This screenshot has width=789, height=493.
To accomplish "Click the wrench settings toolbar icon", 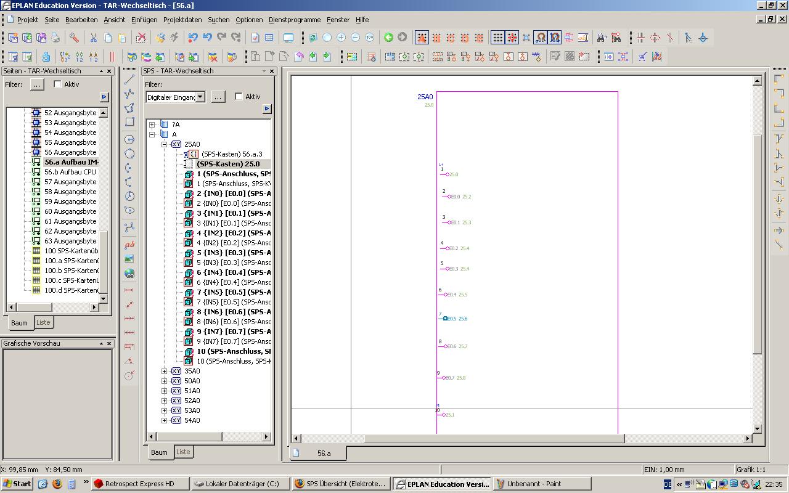I will pos(74,38).
